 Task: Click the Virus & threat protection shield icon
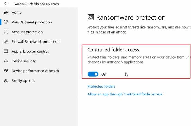coord(6,22)
